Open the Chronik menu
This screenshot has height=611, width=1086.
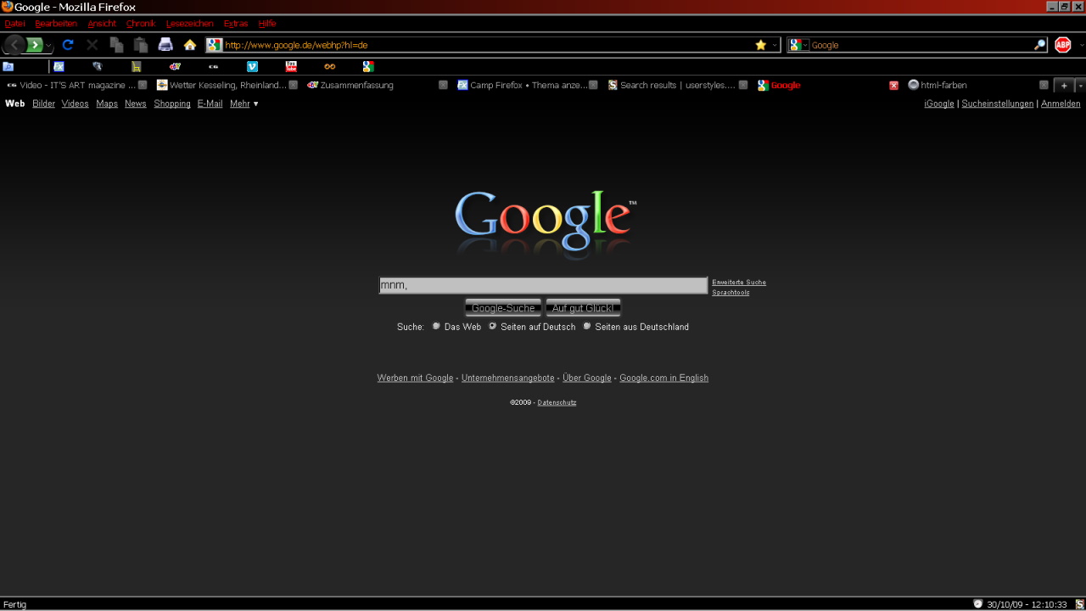141,24
